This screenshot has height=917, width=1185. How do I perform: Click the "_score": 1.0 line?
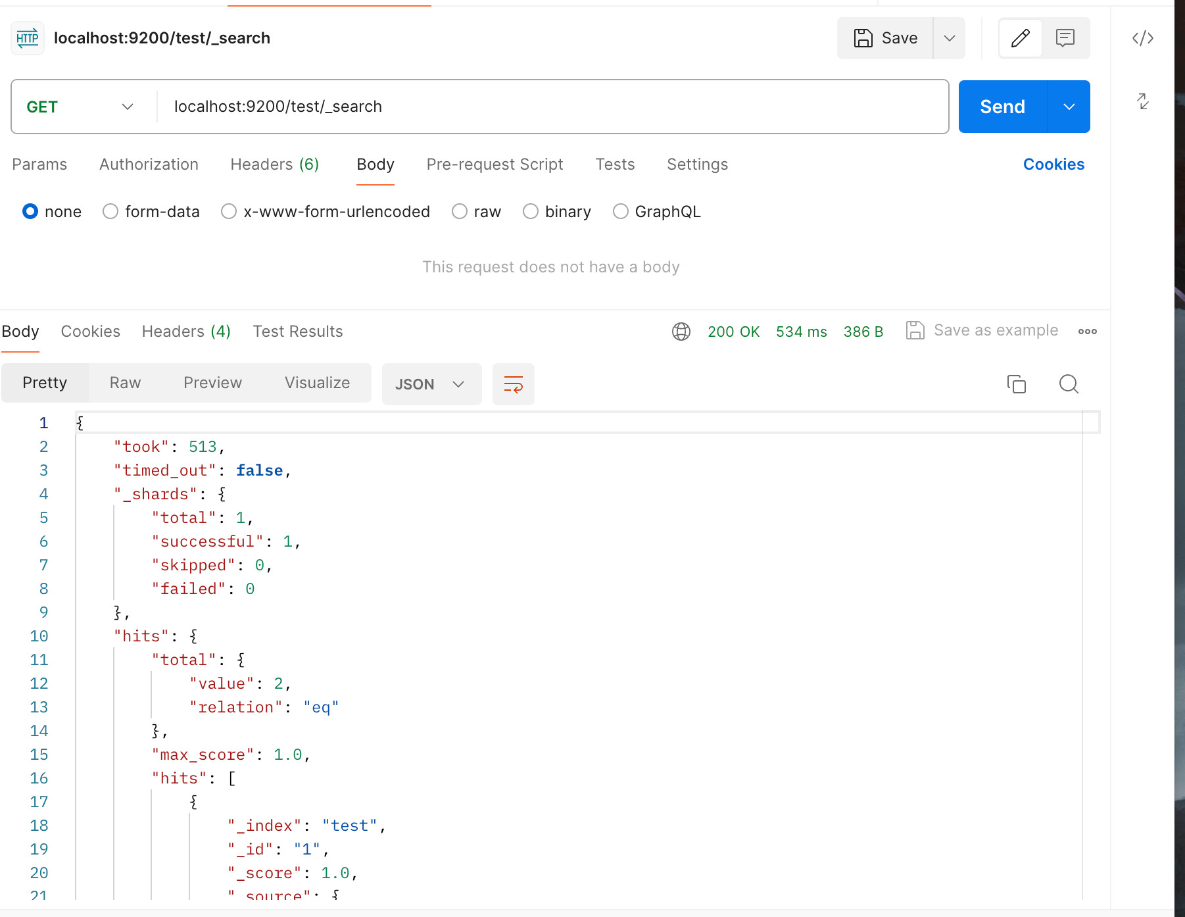pyautogui.click(x=293, y=874)
